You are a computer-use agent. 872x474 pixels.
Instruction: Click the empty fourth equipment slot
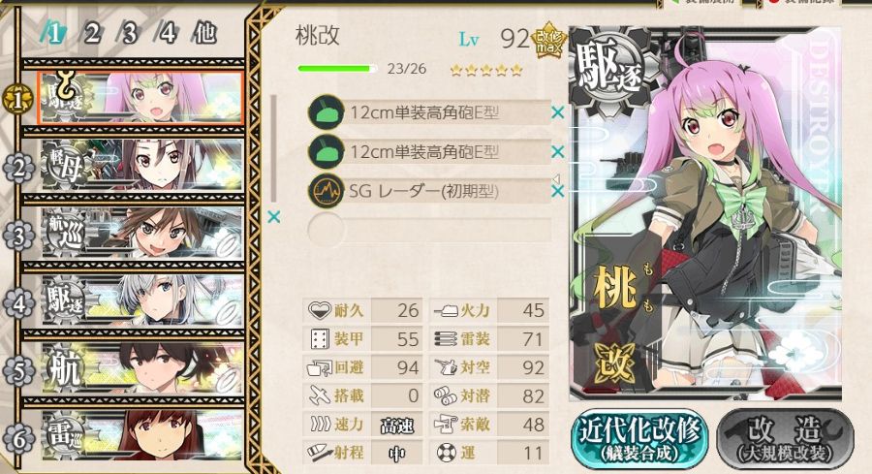(x=429, y=230)
